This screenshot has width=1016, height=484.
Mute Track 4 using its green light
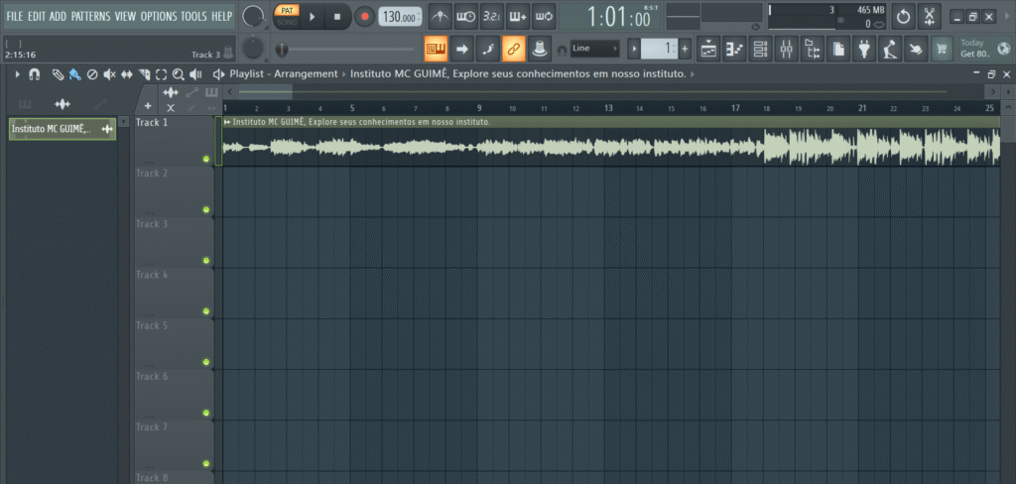pyautogui.click(x=206, y=311)
